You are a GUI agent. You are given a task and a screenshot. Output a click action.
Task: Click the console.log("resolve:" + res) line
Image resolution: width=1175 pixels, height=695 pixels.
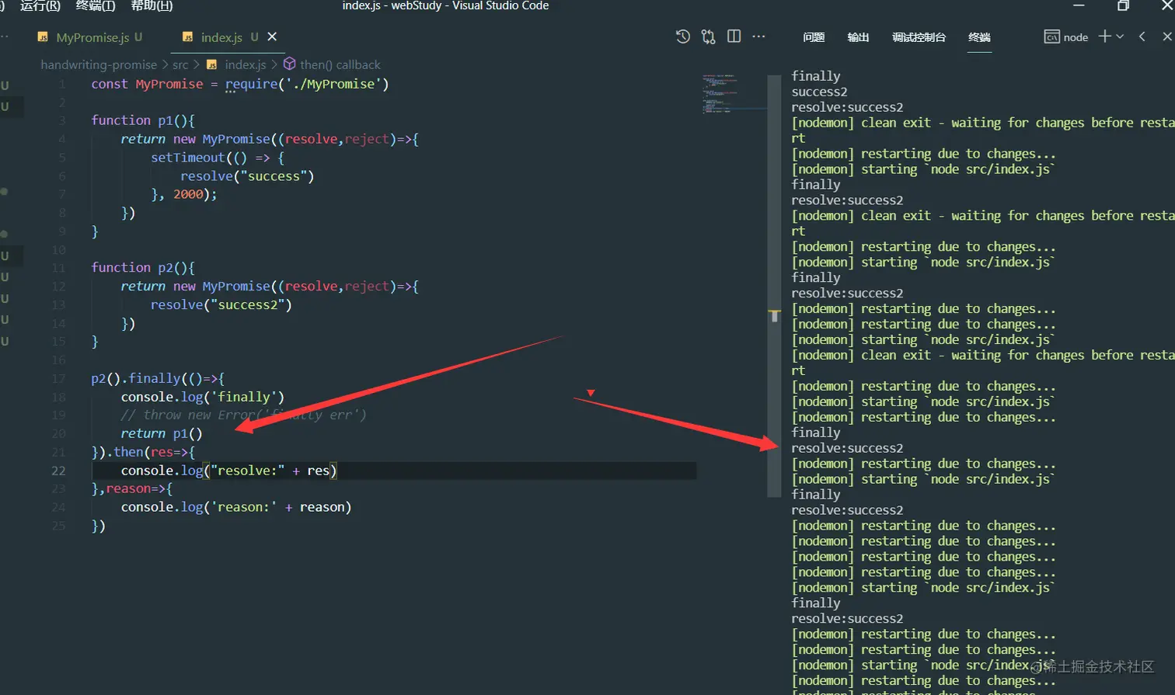pos(228,471)
